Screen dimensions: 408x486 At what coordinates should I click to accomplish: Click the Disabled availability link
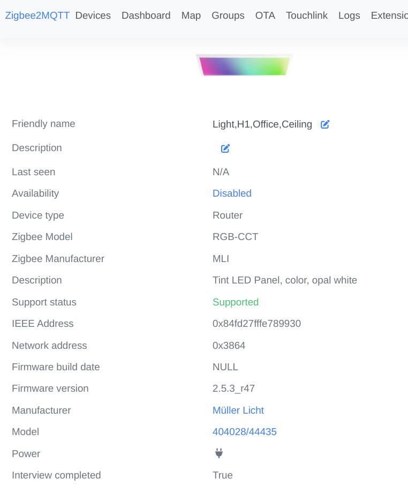(x=232, y=193)
